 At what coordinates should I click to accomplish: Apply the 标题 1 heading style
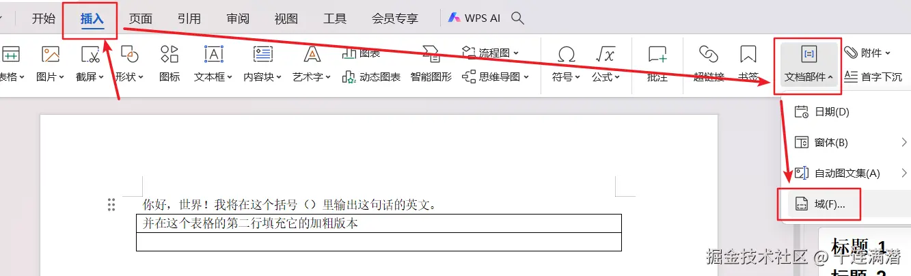pyautogui.click(x=859, y=248)
